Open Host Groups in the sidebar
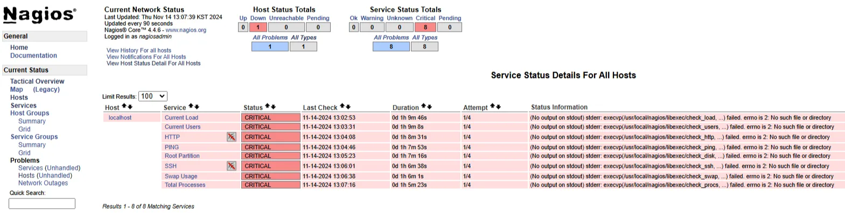 (x=30, y=113)
